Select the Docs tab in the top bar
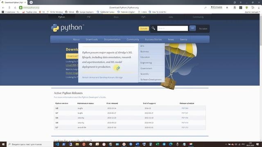The width and height of the screenshot is (262, 147). point(116,17)
